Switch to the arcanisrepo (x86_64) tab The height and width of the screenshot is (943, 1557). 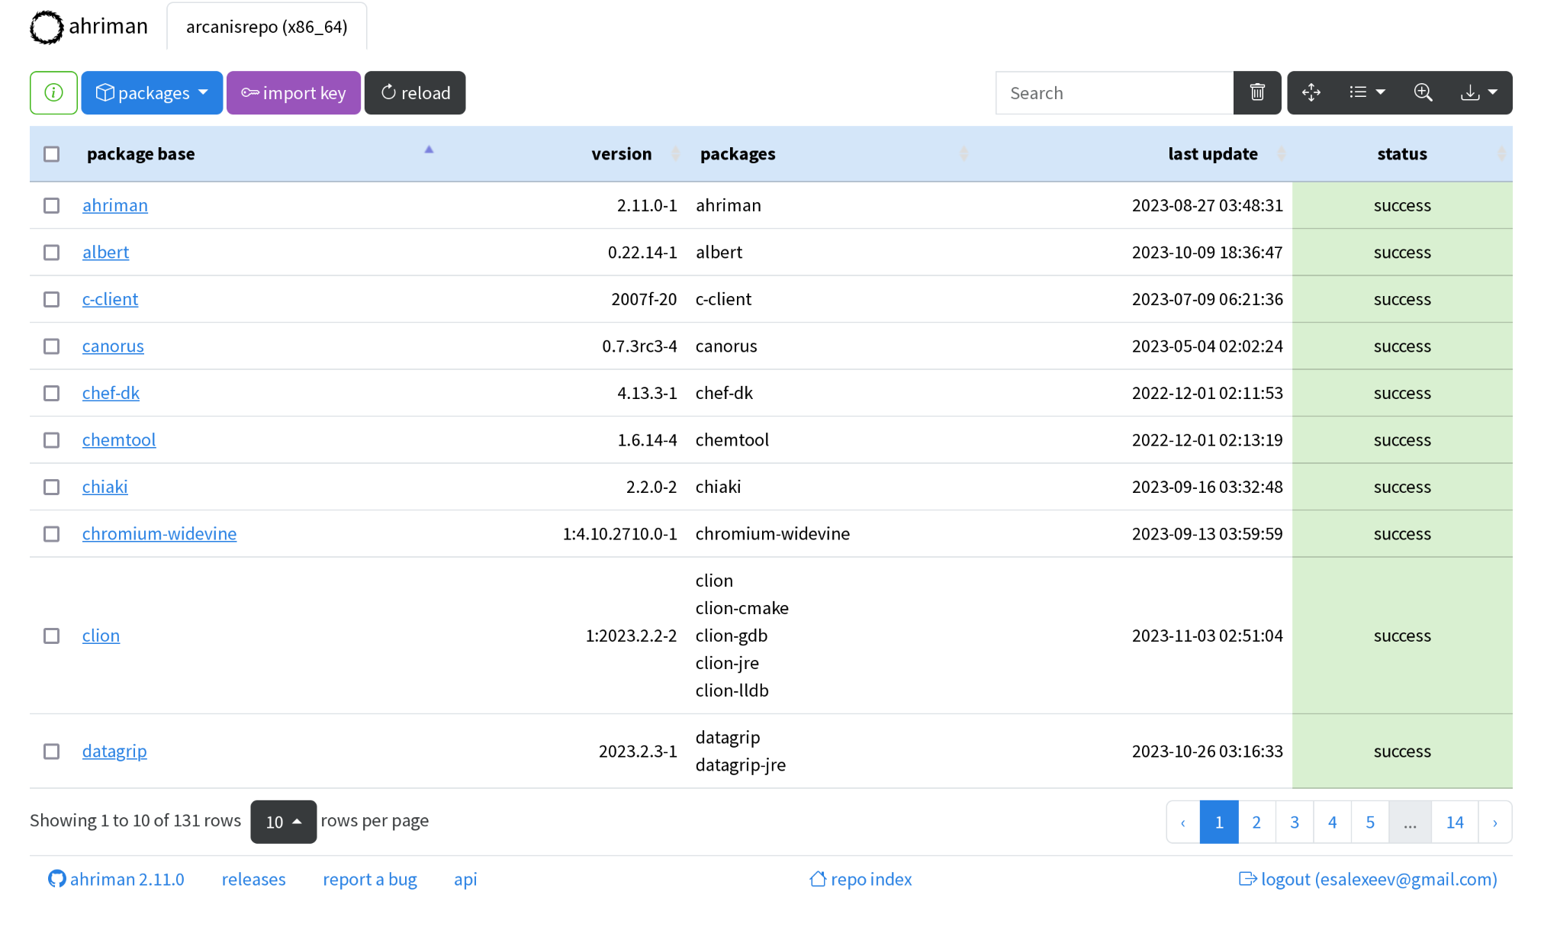266,26
